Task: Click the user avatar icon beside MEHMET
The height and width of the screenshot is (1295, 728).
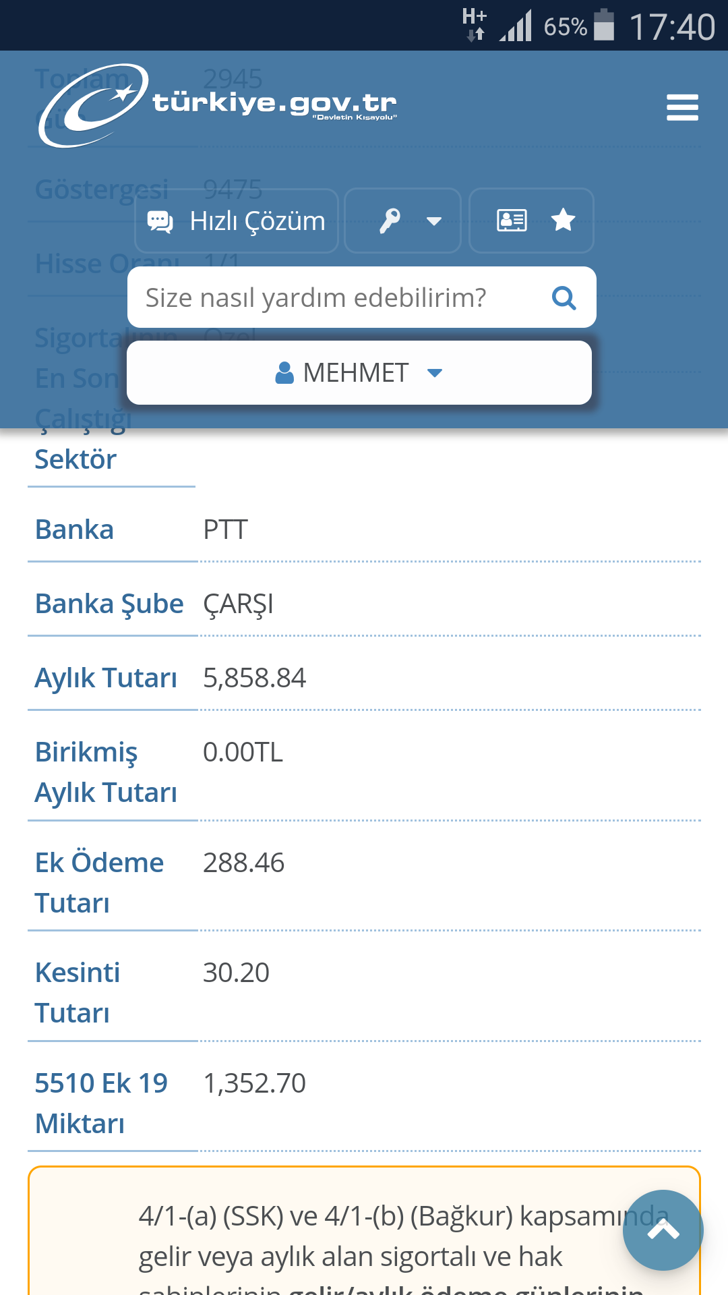Action: tap(284, 373)
